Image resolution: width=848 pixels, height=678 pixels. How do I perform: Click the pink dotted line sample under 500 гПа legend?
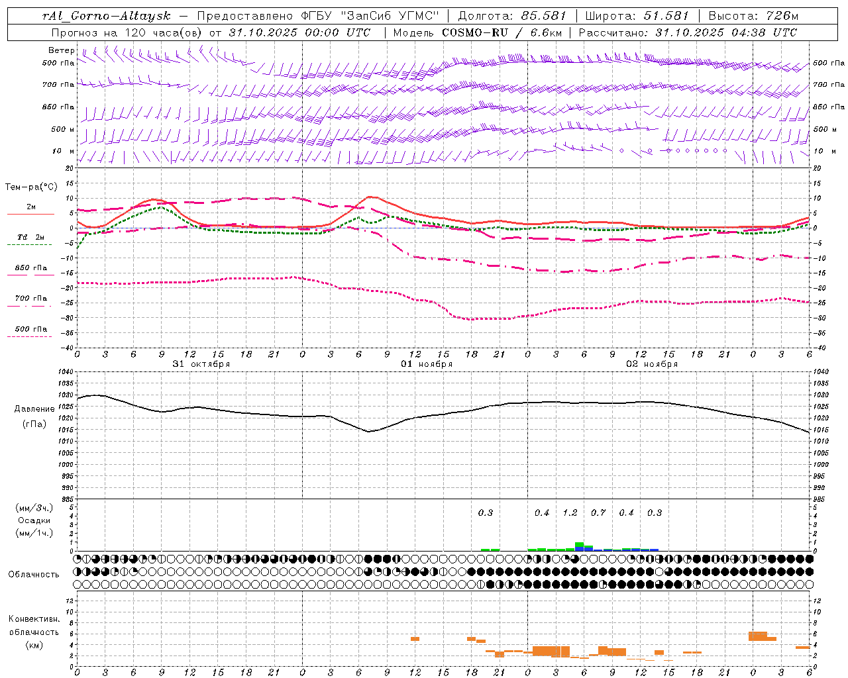pos(29,337)
